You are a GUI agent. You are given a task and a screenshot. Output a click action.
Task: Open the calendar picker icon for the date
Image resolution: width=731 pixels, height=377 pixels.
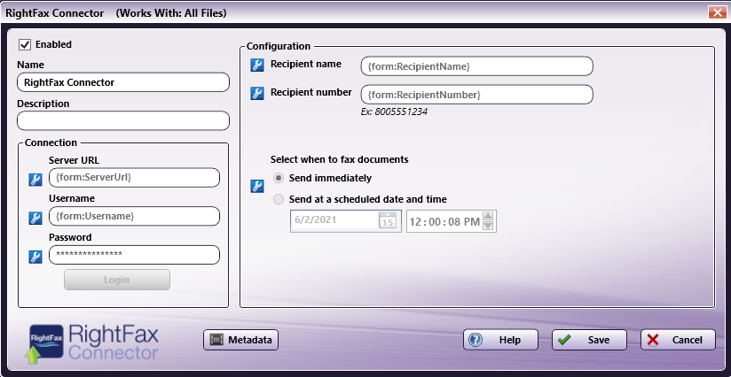point(388,221)
